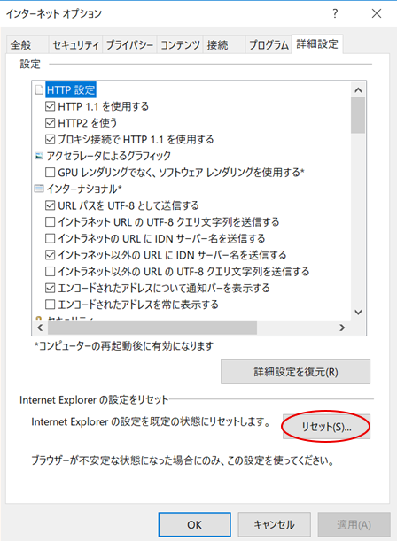397x541 pixels.
Task: Toggle HTTP 1.1 を使用する checkbox
Action: (50, 106)
